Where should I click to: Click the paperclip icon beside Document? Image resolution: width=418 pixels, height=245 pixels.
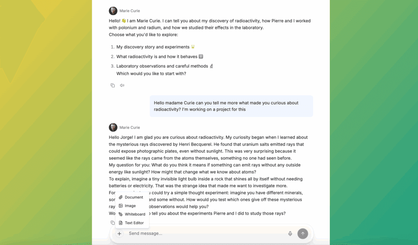[x=121, y=197]
